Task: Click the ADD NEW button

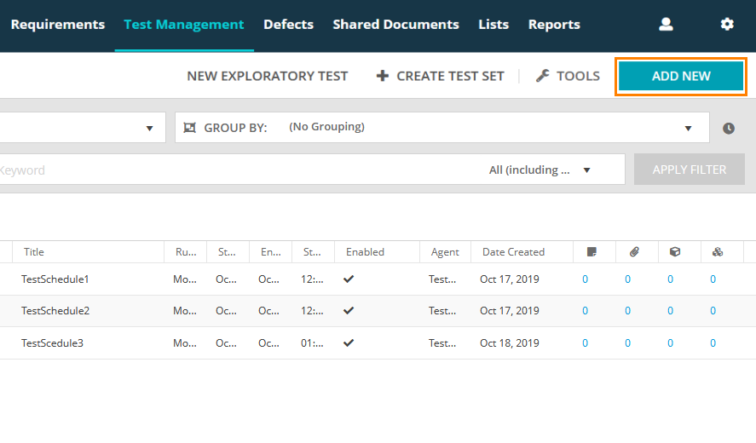Action: click(681, 76)
